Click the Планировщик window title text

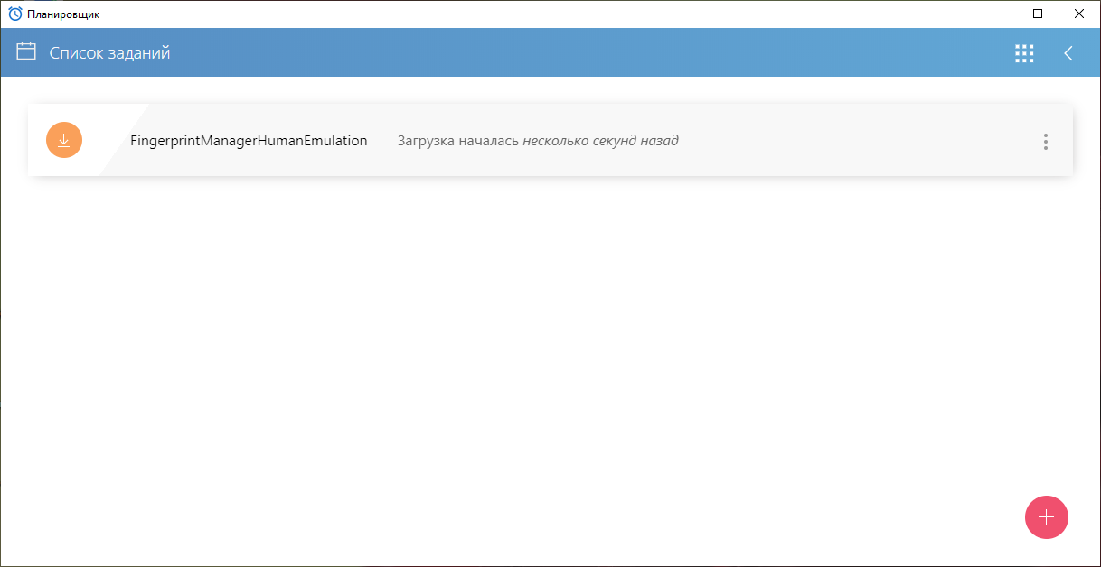[x=63, y=14]
